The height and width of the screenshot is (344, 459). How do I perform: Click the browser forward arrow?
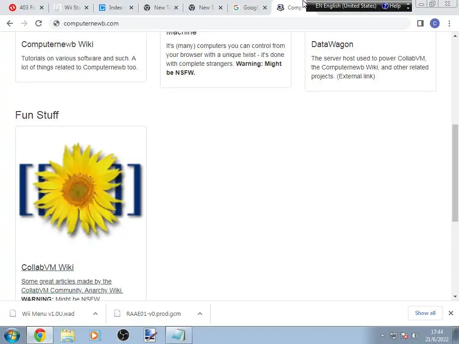point(24,23)
